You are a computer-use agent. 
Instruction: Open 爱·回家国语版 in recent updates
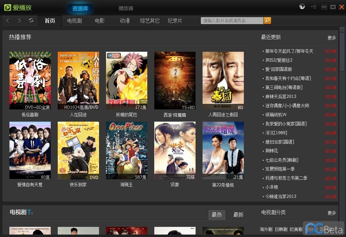pyautogui.click(x=278, y=69)
